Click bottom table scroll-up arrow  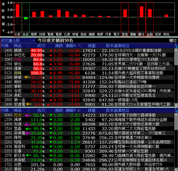coord(176,115)
